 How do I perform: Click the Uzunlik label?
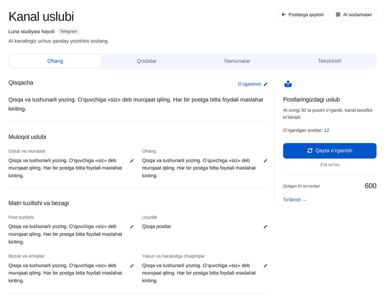click(x=149, y=217)
